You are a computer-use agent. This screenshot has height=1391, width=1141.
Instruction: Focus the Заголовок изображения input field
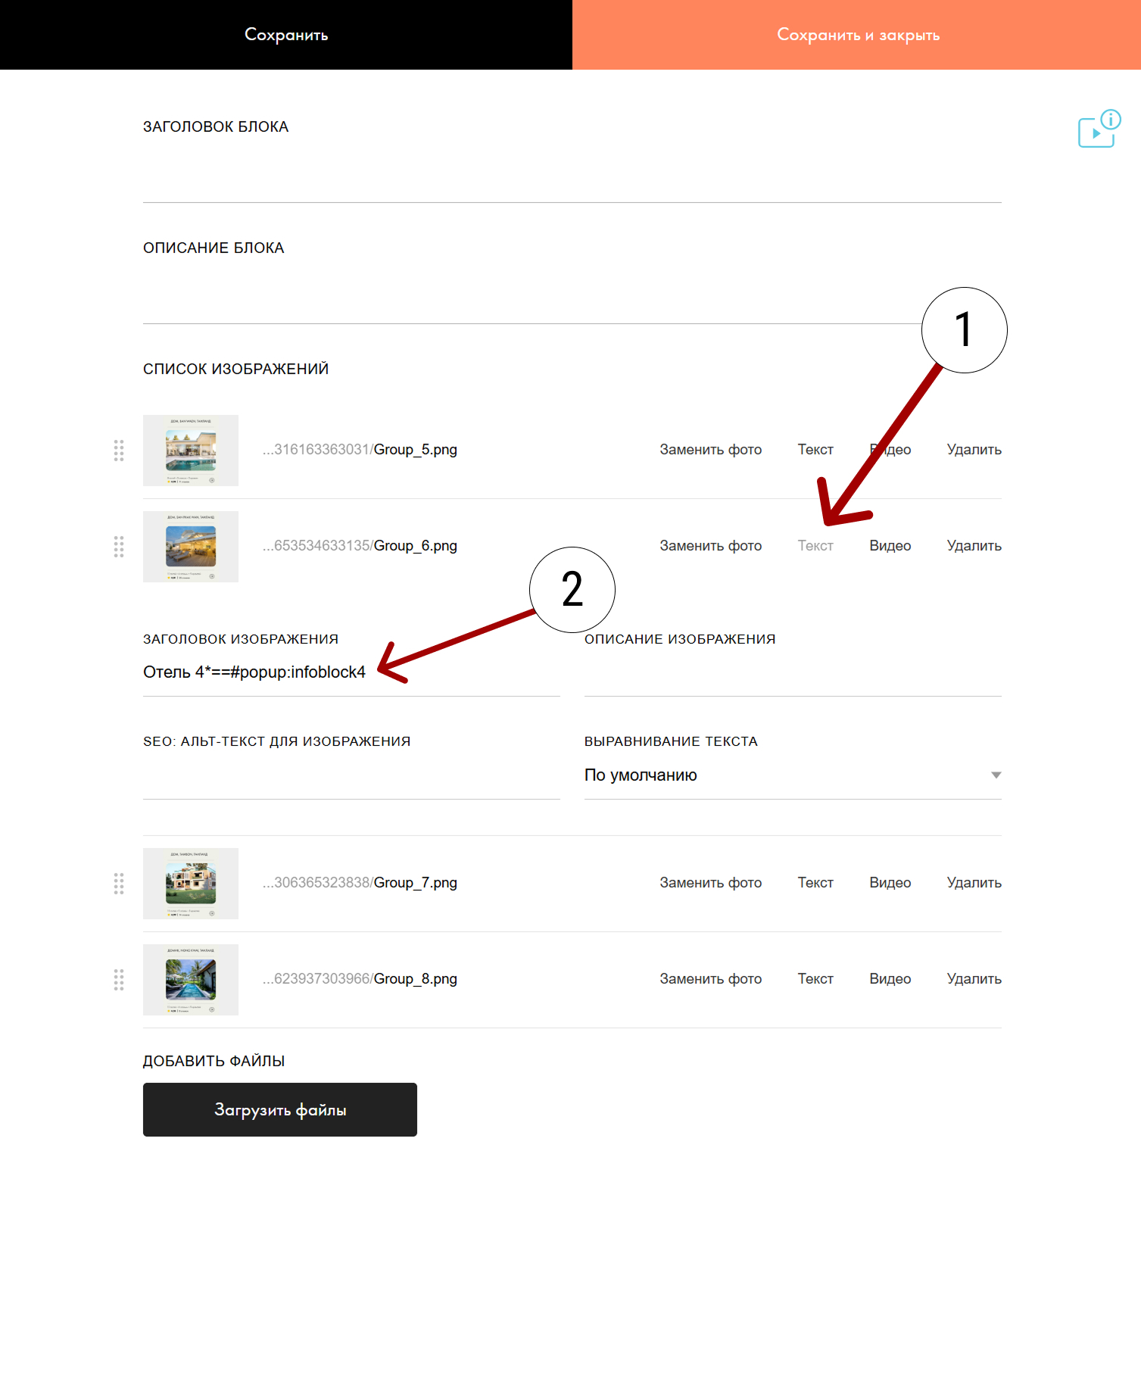(351, 672)
